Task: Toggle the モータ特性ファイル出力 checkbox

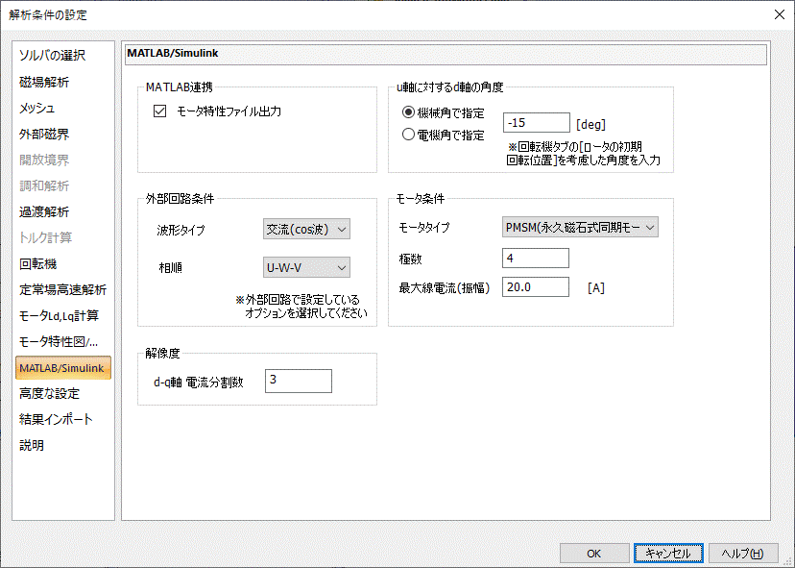Action: [160, 111]
